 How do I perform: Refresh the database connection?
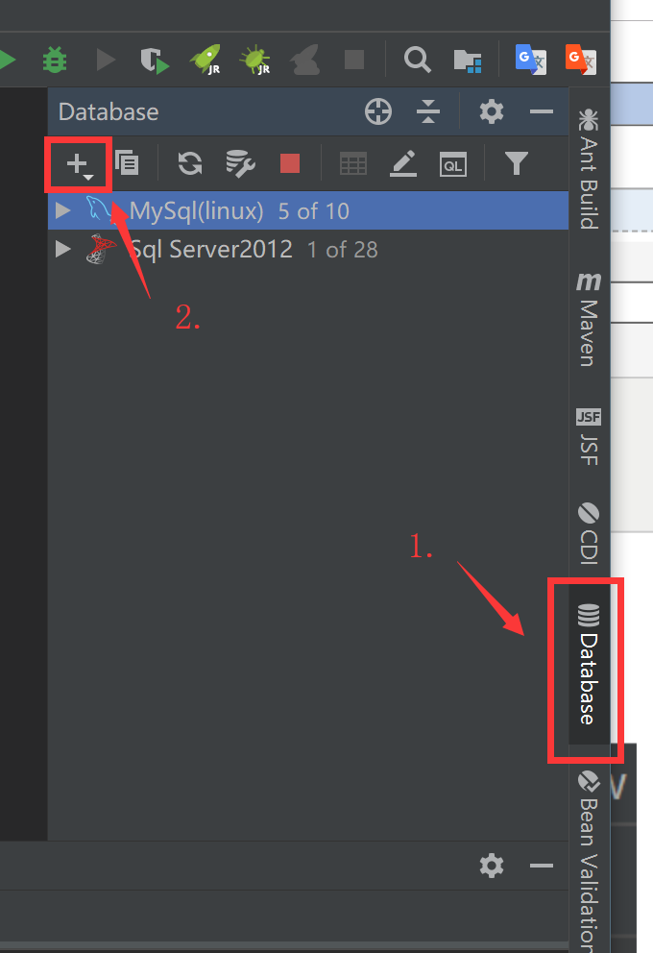click(190, 163)
